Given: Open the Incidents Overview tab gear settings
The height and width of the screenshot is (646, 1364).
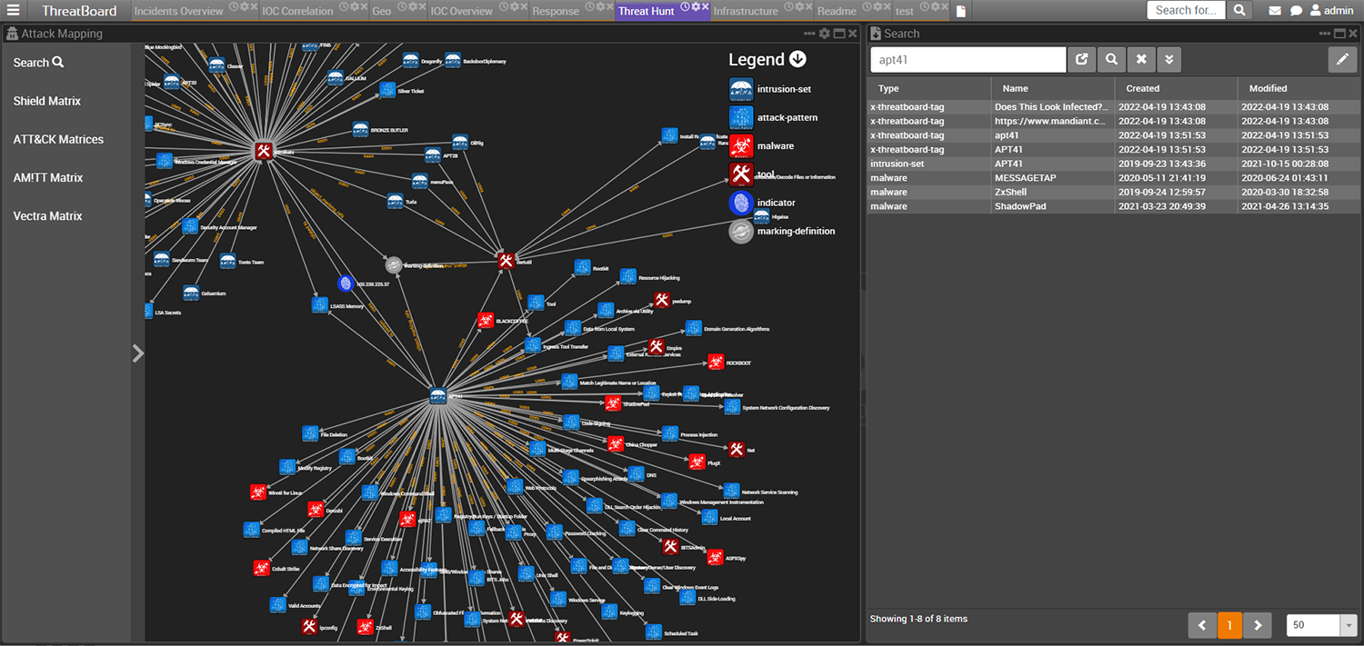Looking at the screenshot, I should coord(244,6).
